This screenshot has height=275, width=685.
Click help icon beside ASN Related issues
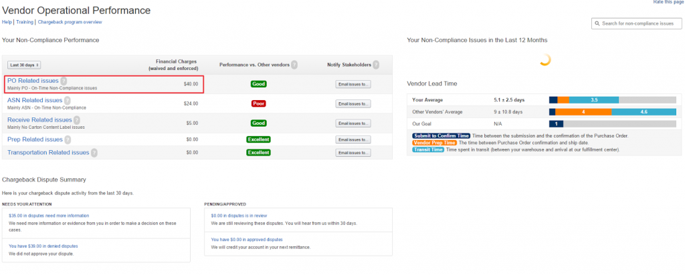(69, 101)
